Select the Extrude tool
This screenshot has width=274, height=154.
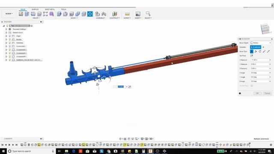(27, 14)
